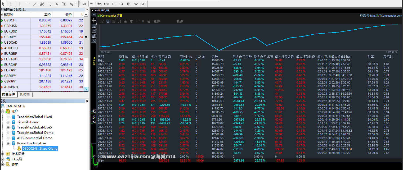Click the 禁 disable icon in panel sidebar
The height and width of the screenshot is (170, 403).
94,36
